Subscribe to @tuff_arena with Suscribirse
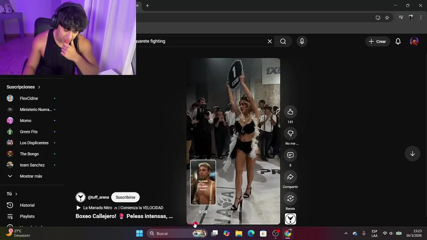427x240 pixels. [125, 197]
